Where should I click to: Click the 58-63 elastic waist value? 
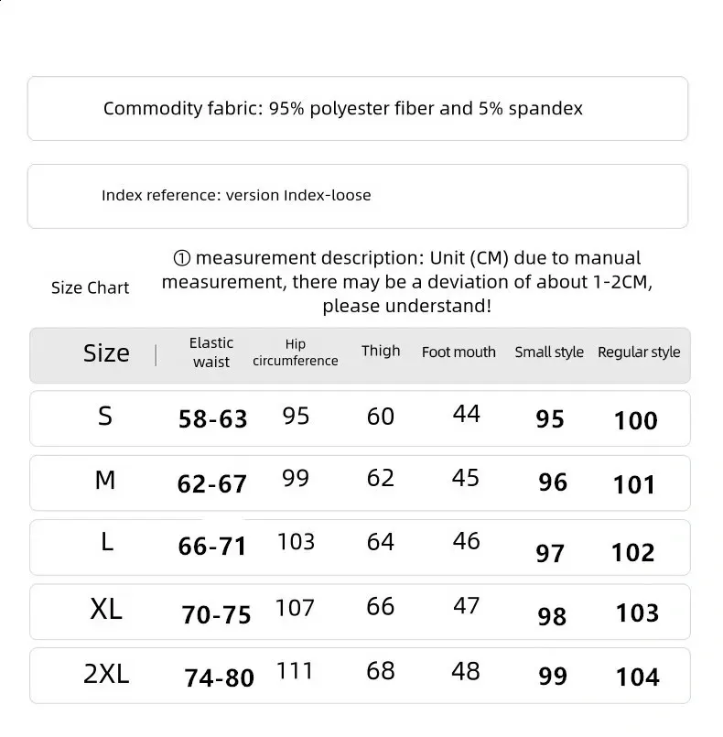click(x=212, y=419)
